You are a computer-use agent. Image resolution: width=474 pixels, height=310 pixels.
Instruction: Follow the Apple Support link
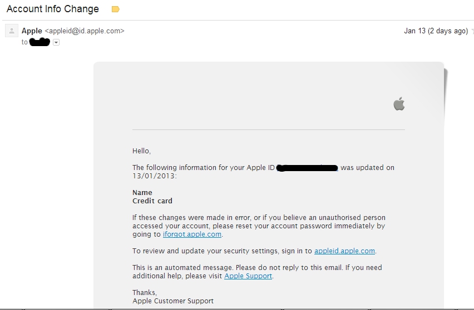[x=248, y=276]
